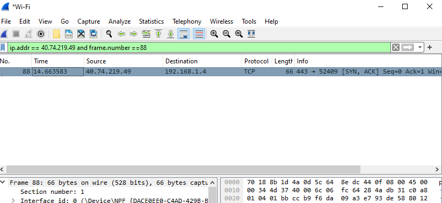The image size is (442, 203).
Task: Open the Tools menu
Action: pos(249,21)
